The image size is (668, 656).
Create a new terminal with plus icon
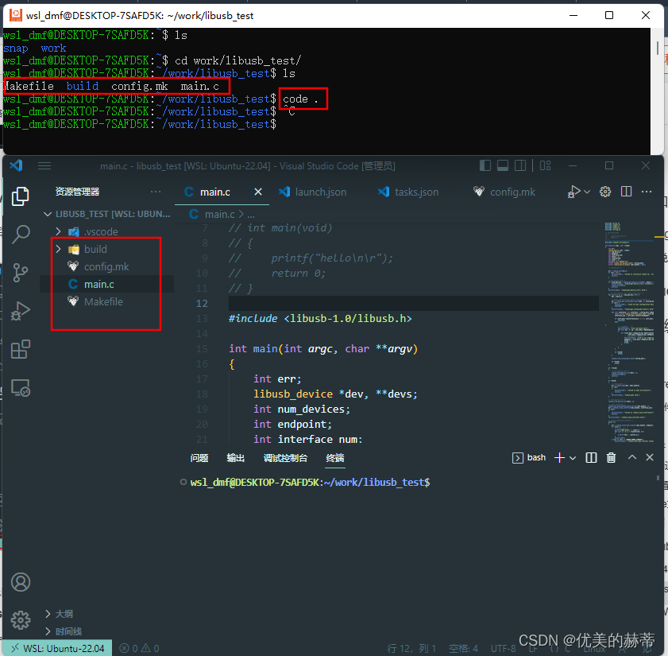[559, 458]
